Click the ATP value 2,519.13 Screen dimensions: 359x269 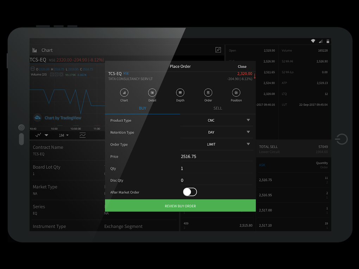click(322, 83)
